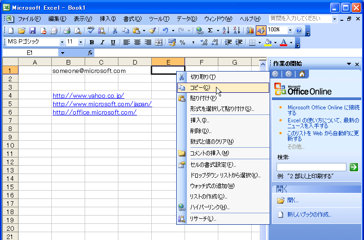The height and width of the screenshot is (240, 364).
Task: Choose ハイパーリンク(H)... in the context menu
Action: coord(223,207)
